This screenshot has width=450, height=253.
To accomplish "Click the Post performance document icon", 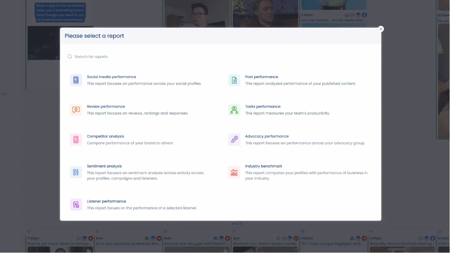I will tap(234, 80).
